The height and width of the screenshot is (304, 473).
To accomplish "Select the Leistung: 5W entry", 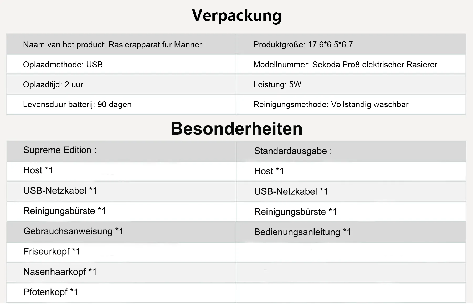I will (277, 85).
